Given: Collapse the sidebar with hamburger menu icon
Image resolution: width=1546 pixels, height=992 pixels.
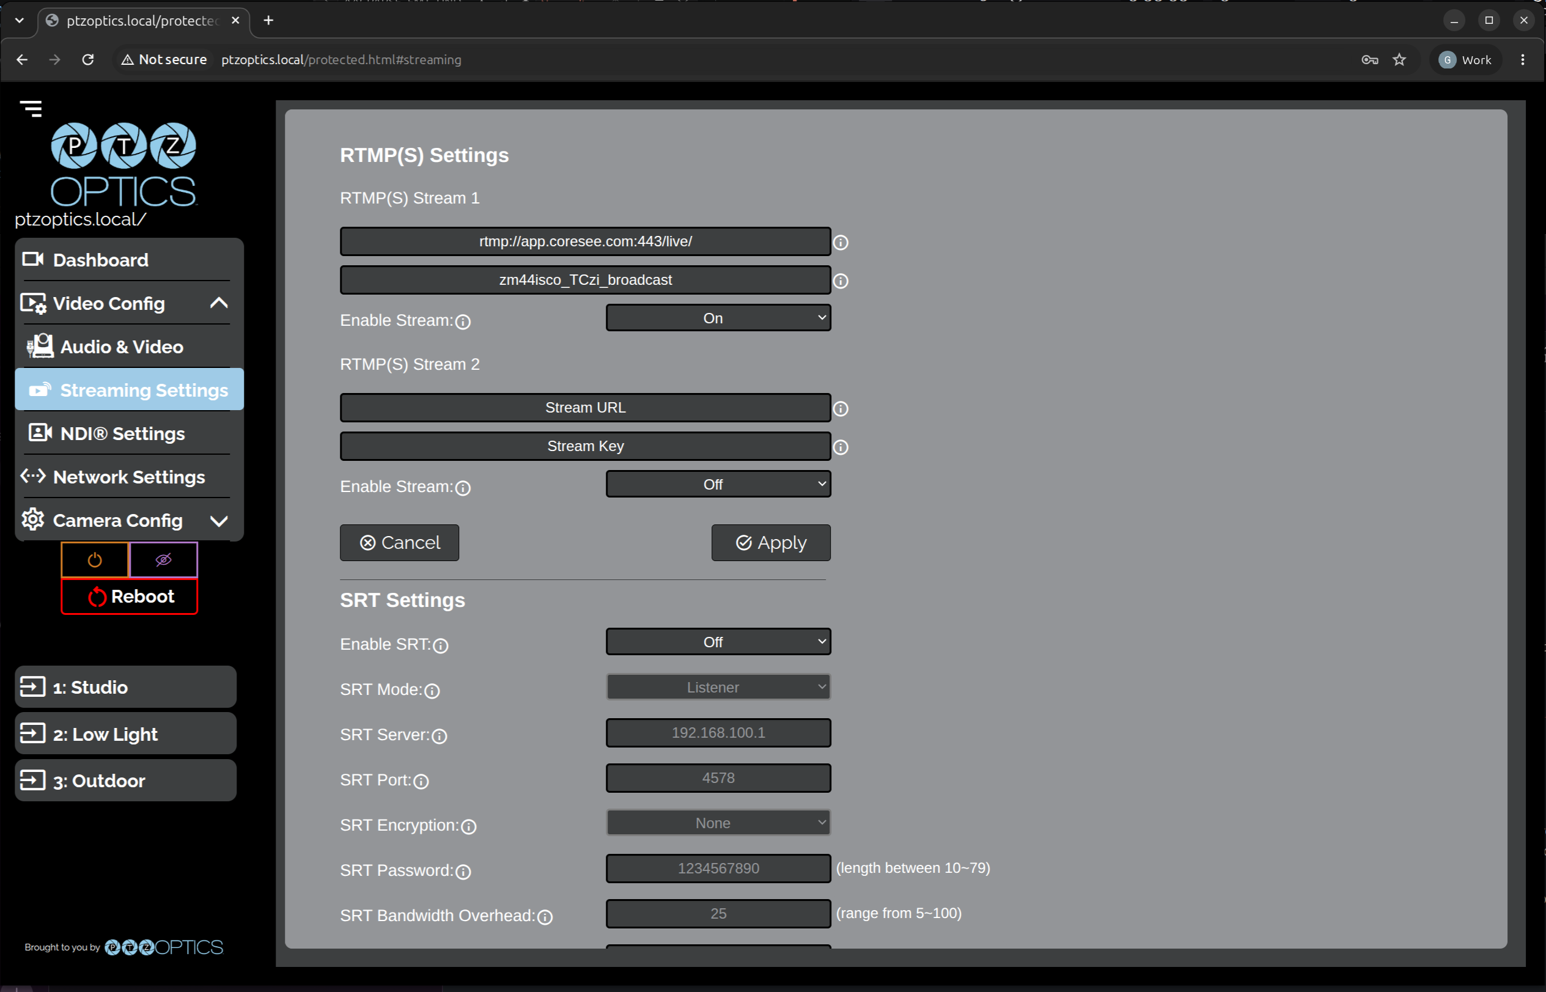Looking at the screenshot, I should (x=31, y=108).
